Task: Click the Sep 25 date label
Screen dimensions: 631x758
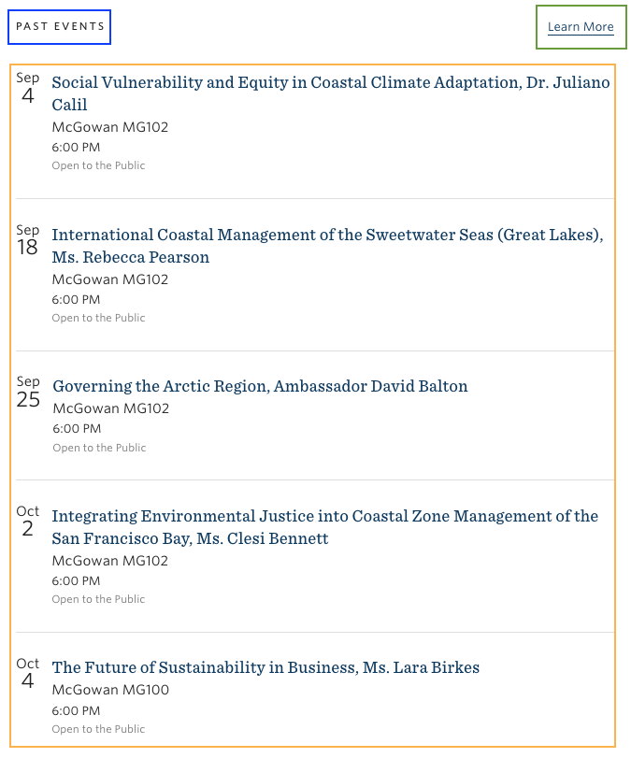Action: [28, 392]
